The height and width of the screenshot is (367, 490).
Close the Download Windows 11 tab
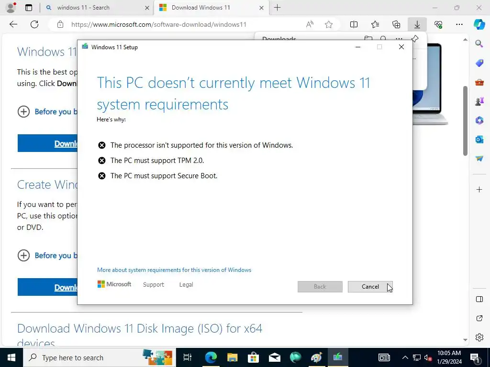click(x=261, y=8)
